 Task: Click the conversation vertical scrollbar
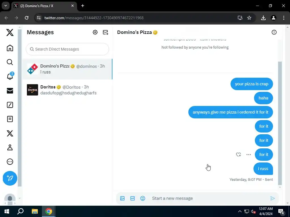pyautogui.click(x=280, y=123)
